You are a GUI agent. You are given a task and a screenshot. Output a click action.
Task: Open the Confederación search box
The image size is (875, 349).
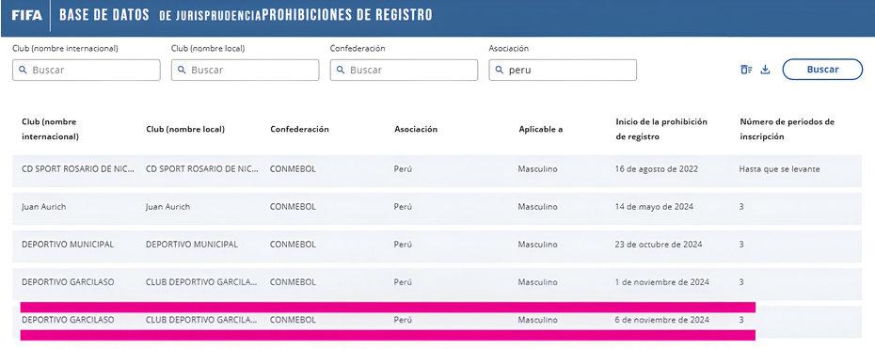tap(404, 71)
